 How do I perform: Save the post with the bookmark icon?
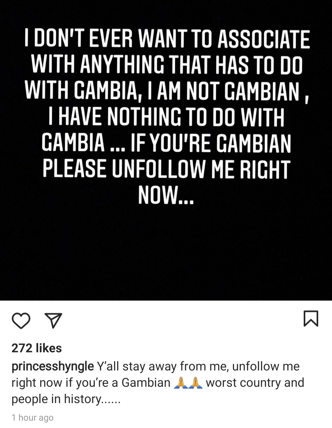click(x=311, y=318)
